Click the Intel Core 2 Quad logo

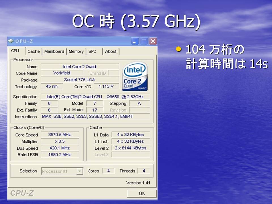pyautogui.click(x=135, y=76)
